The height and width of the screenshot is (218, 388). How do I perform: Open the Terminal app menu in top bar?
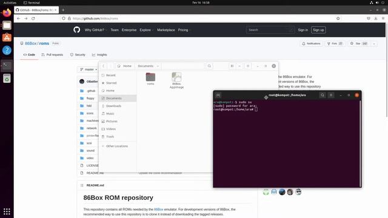32,2
